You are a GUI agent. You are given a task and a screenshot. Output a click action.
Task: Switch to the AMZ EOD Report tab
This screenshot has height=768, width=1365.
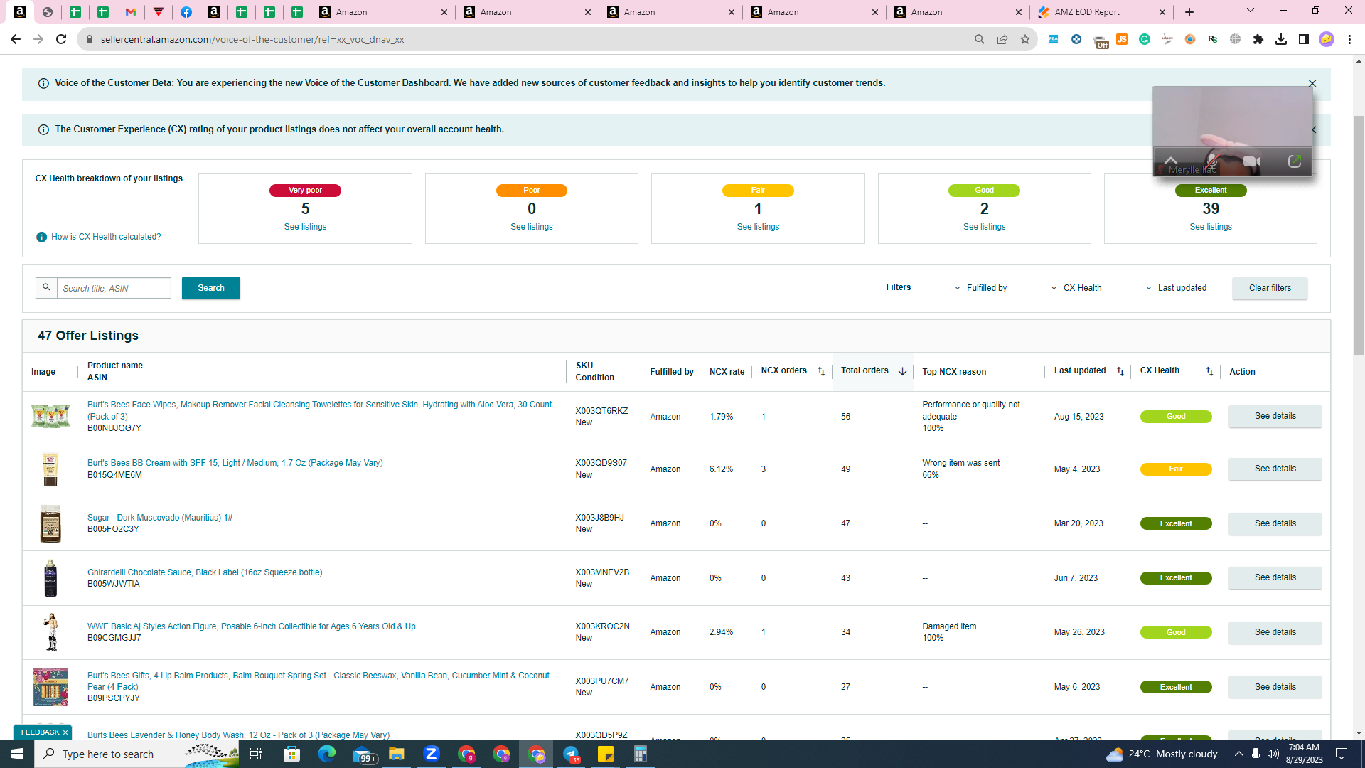pos(1101,12)
